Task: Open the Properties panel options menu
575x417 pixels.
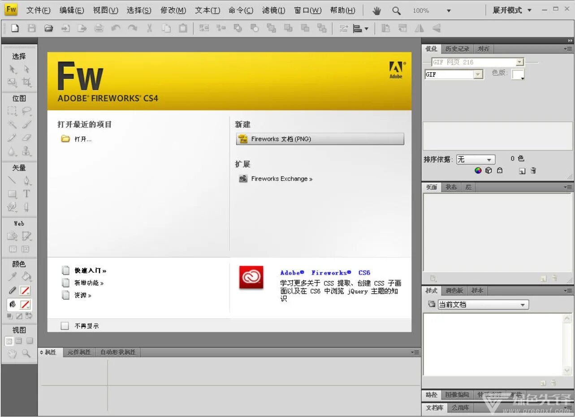Action: click(x=415, y=353)
